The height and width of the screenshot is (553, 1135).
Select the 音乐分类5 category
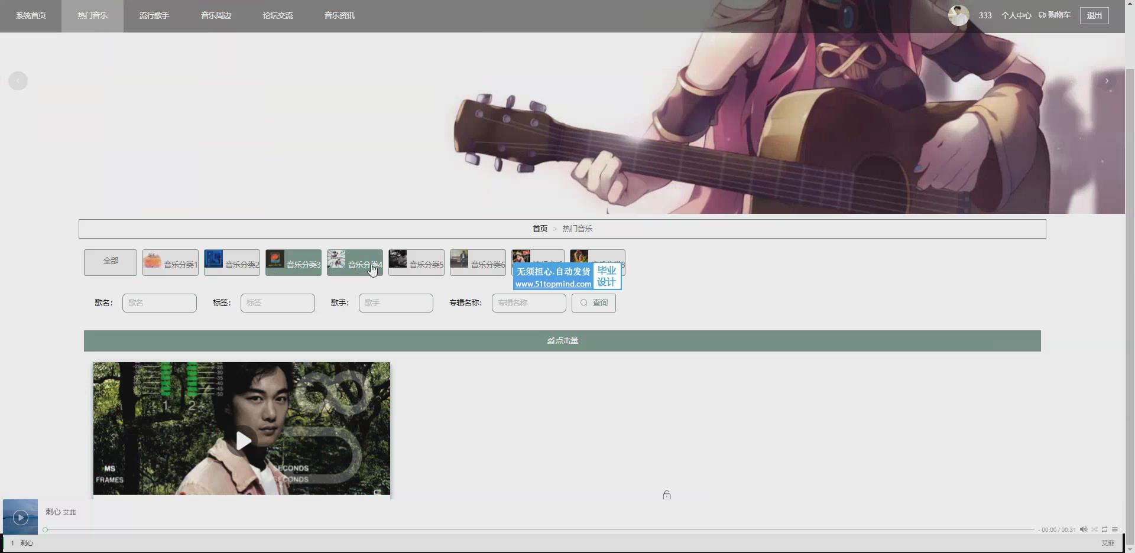point(416,262)
